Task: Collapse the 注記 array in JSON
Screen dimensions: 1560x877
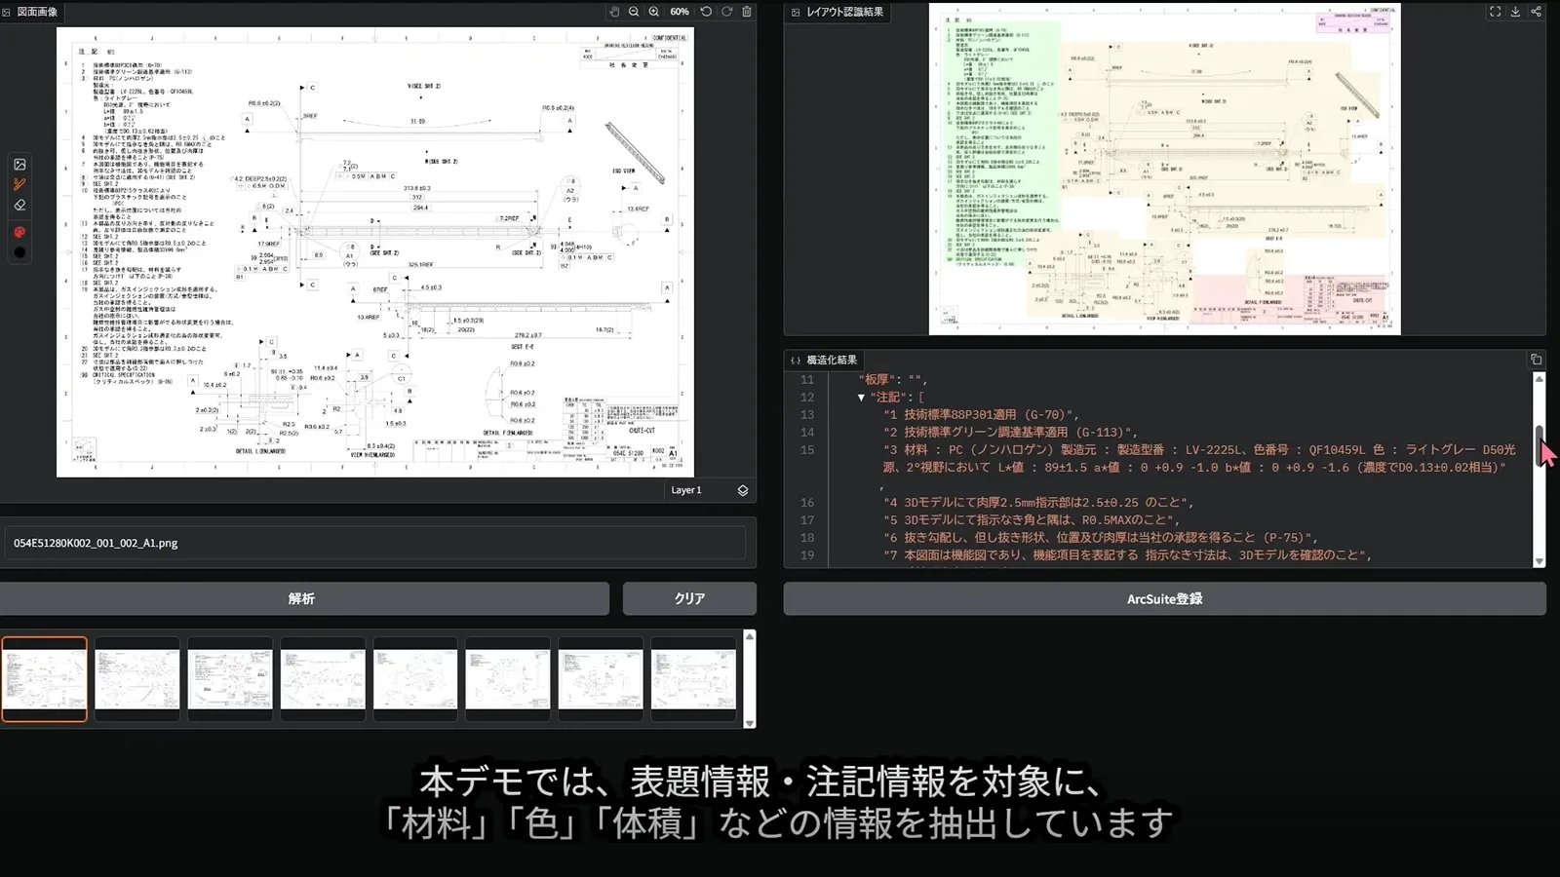Action: pos(861,398)
